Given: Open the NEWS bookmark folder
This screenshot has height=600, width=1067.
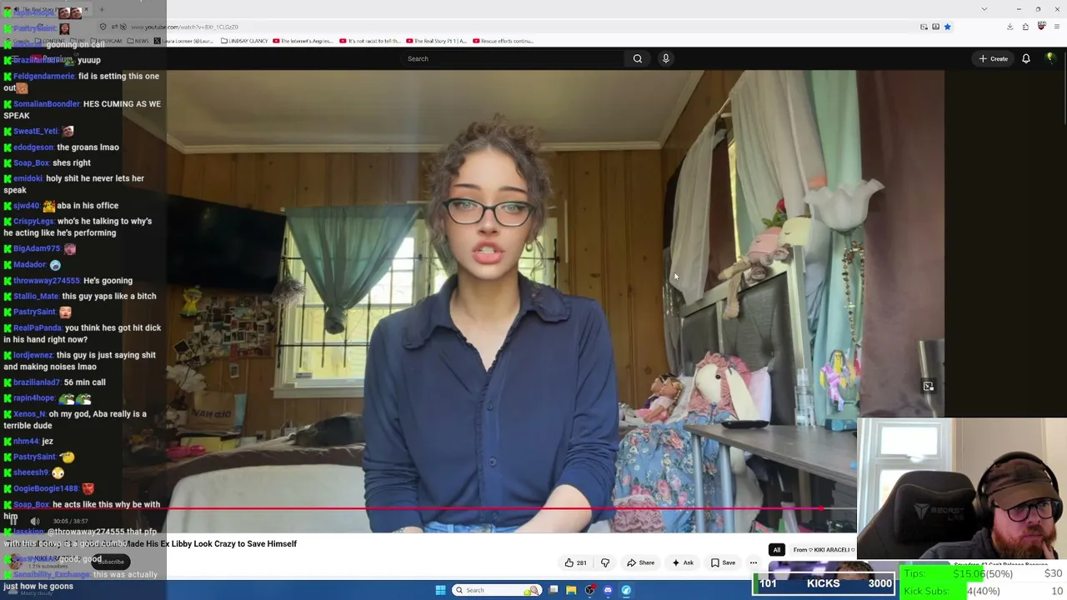Looking at the screenshot, I should click(138, 41).
